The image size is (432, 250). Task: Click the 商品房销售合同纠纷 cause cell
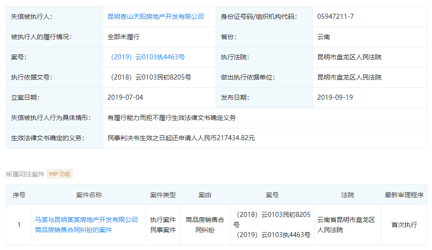[205, 225]
